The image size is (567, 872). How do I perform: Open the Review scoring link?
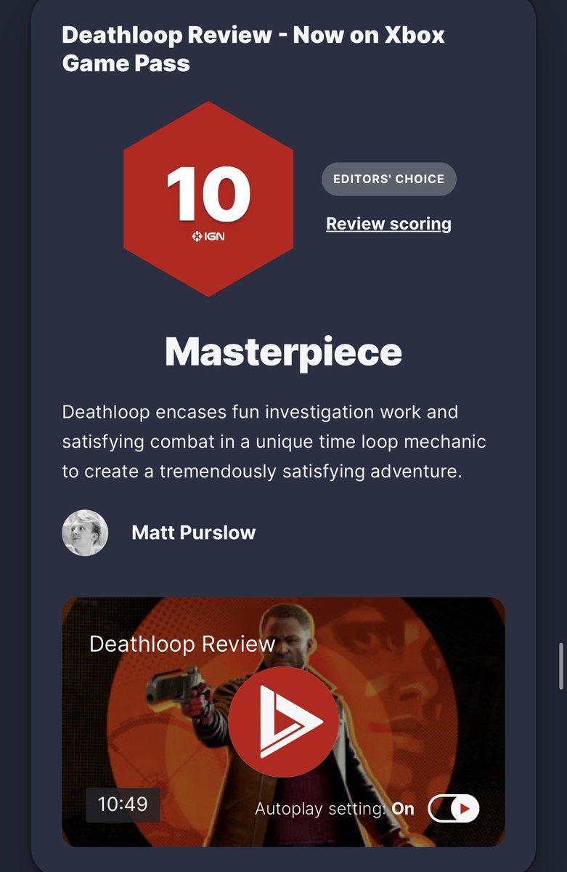tap(388, 224)
